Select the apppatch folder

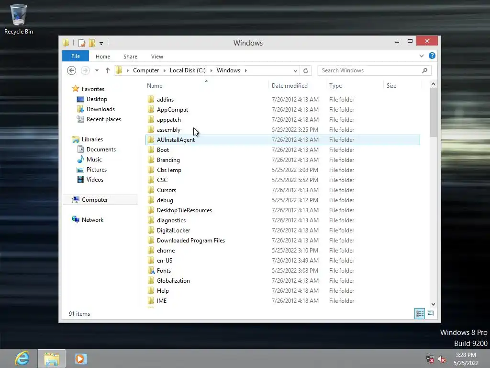(x=169, y=119)
